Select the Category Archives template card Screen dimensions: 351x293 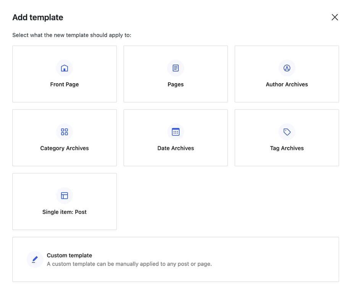[x=64, y=137]
